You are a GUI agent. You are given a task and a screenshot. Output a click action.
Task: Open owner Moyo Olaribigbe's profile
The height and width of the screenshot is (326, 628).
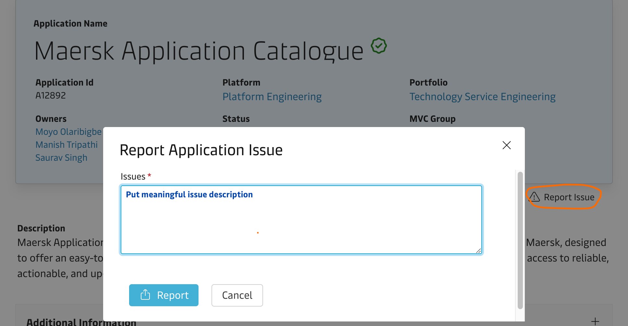tap(68, 132)
